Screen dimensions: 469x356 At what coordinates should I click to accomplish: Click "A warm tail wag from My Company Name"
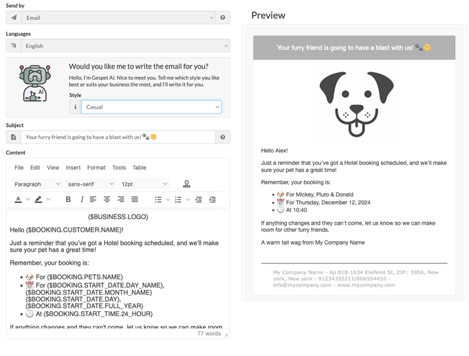pos(313,243)
